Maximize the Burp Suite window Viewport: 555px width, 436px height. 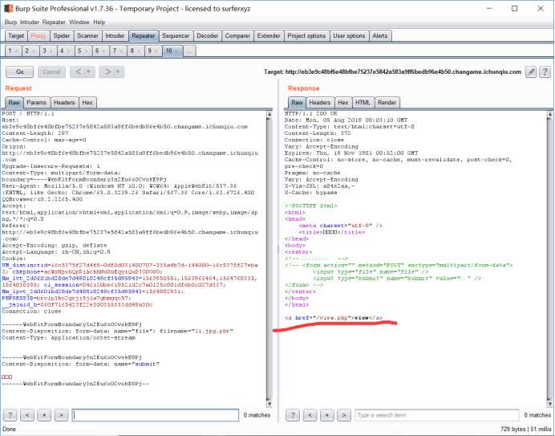[x=515, y=8]
